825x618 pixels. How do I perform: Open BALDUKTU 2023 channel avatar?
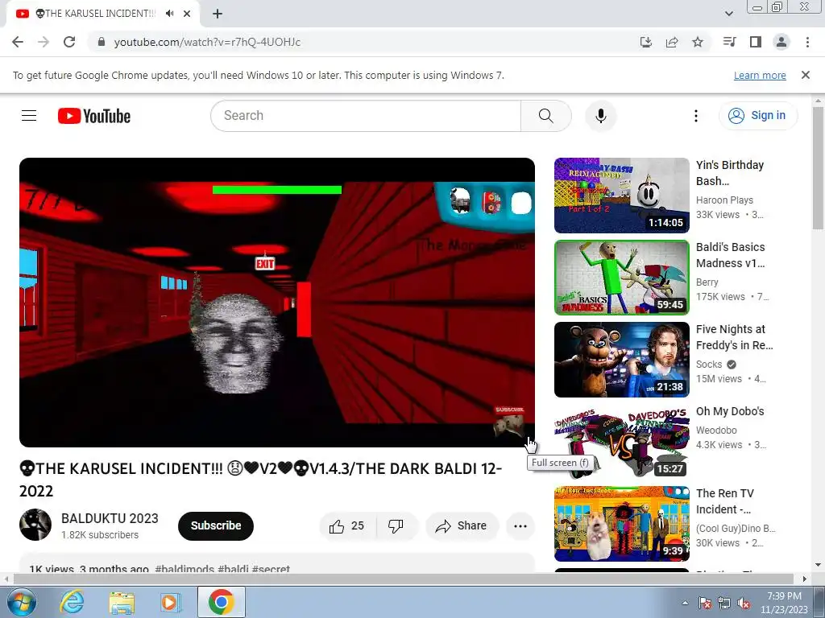35,525
